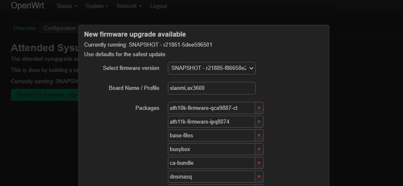The height and width of the screenshot is (186, 403).
Task: Open the Status menu
Action: pyautogui.click(x=67, y=6)
